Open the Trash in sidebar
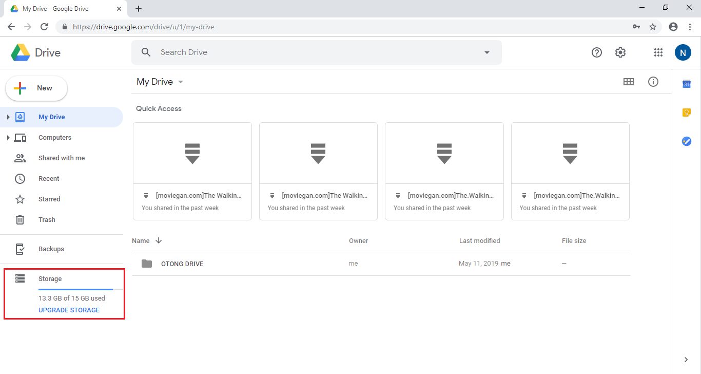701x374 pixels. pos(46,219)
